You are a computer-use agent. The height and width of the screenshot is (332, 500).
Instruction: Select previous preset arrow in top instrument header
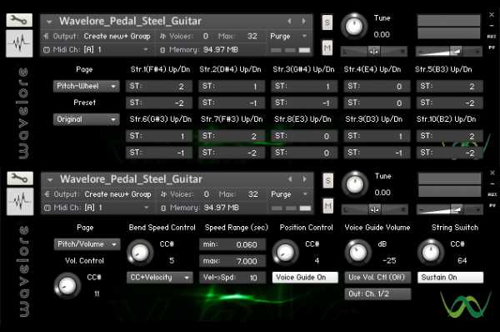coord(289,22)
